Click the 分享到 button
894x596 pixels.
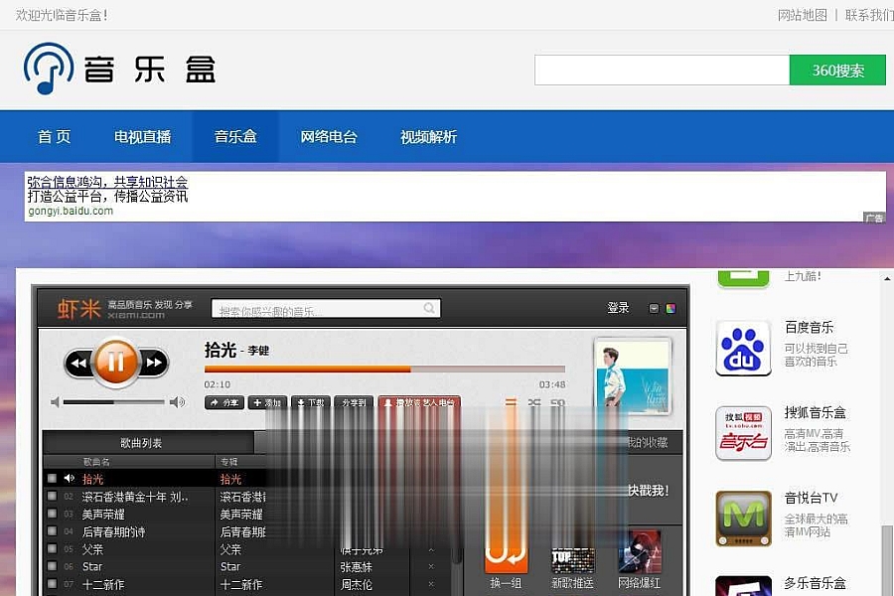(x=354, y=402)
